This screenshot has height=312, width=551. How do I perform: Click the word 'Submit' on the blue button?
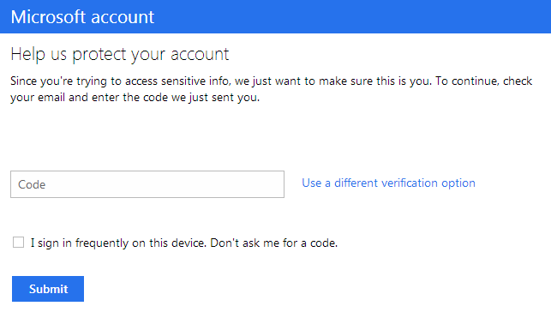(49, 289)
